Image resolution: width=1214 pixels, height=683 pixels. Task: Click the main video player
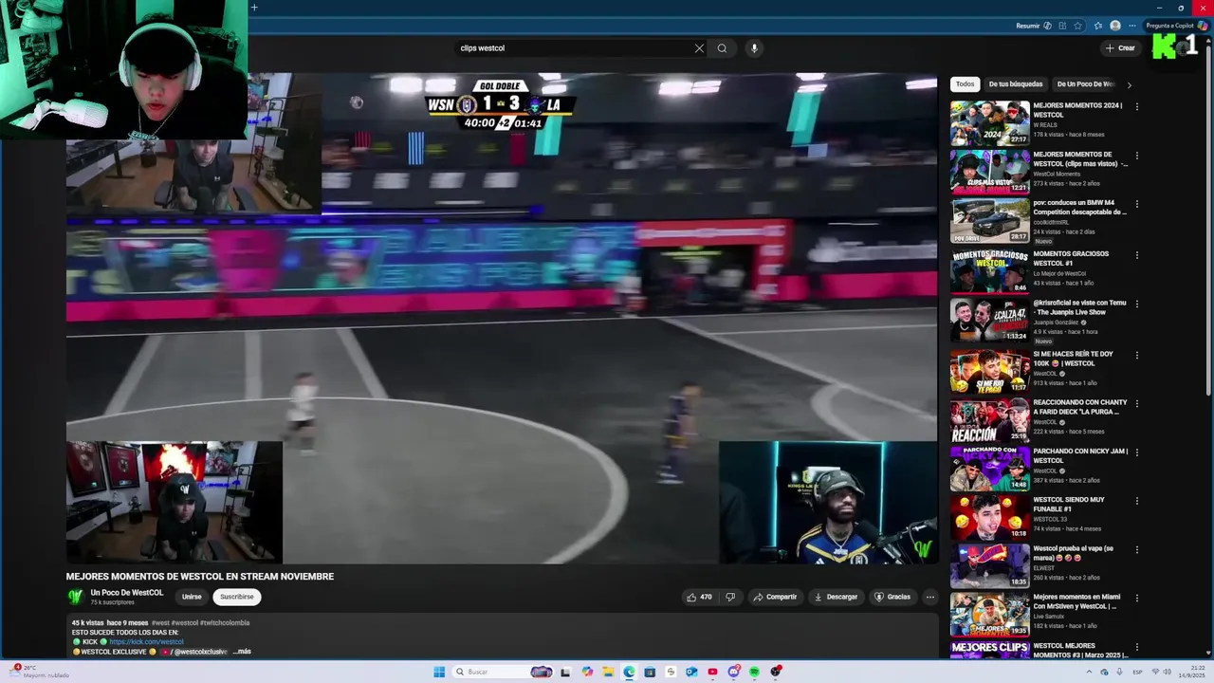(x=502, y=320)
